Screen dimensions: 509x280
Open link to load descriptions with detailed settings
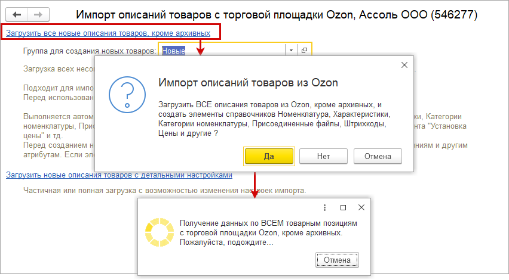coord(119,175)
